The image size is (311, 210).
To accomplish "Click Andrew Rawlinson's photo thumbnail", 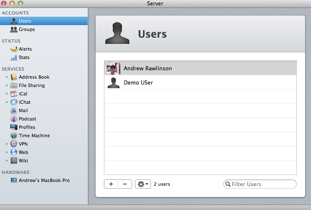I will (114, 68).
